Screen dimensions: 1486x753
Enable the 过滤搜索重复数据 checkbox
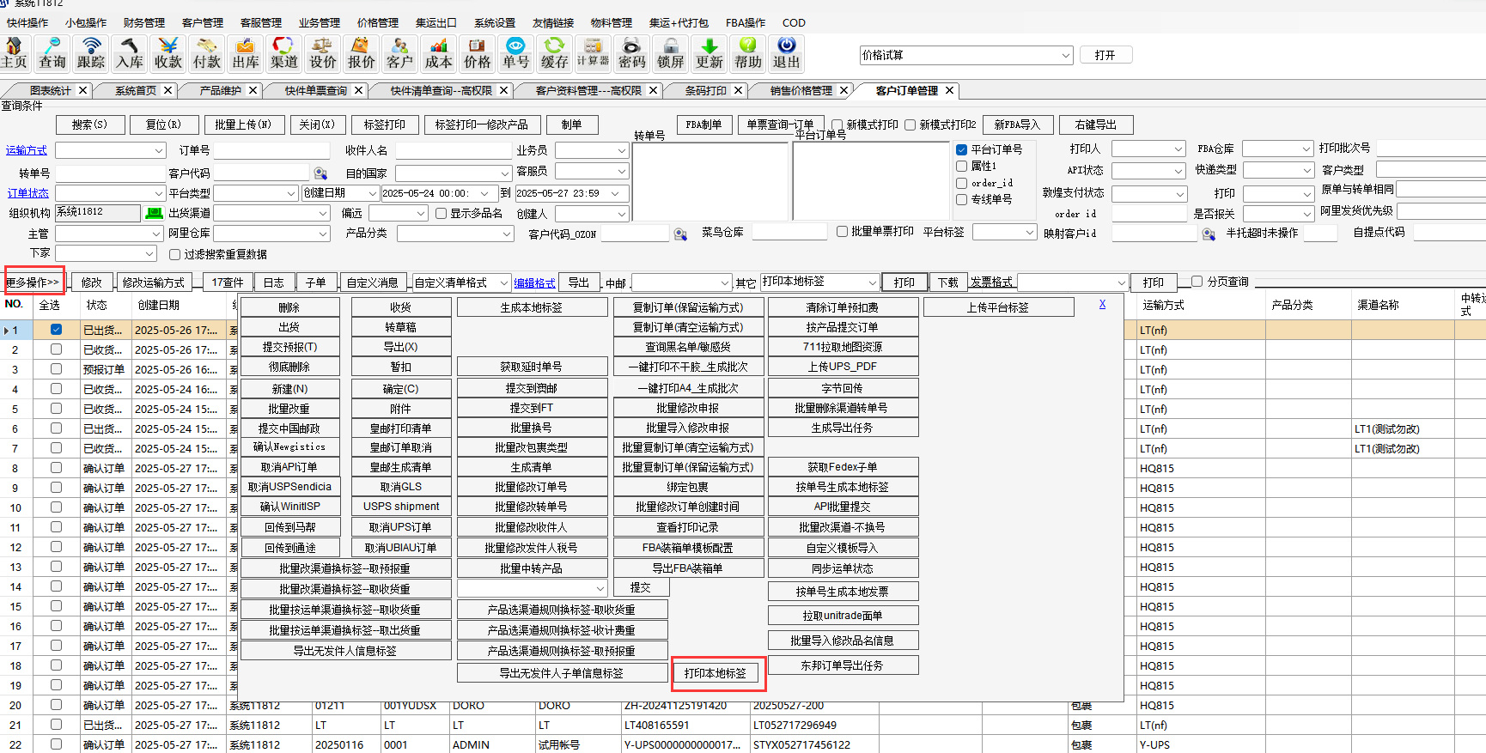[175, 254]
